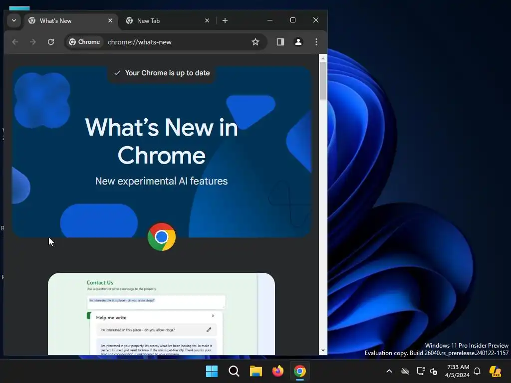This screenshot has width=511, height=383.
Task: Click the page scroll down arrow
Action: (x=323, y=351)
